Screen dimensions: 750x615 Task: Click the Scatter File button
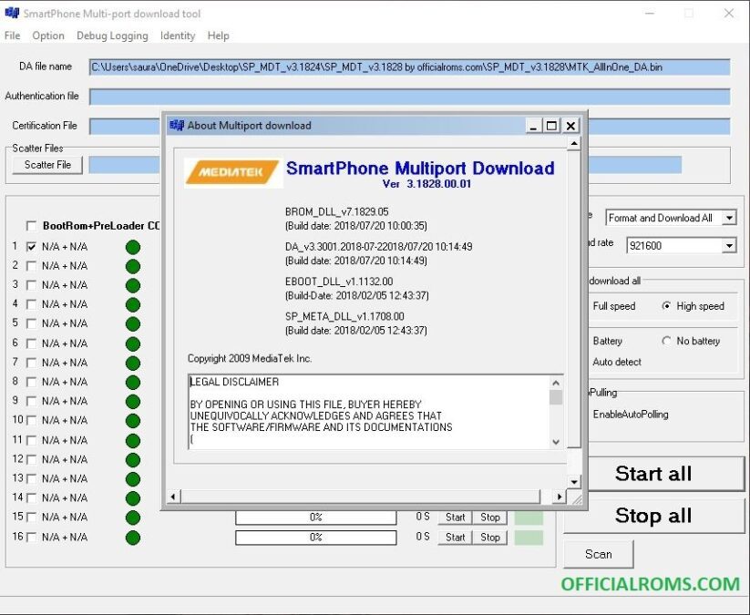tap(47, 165)
